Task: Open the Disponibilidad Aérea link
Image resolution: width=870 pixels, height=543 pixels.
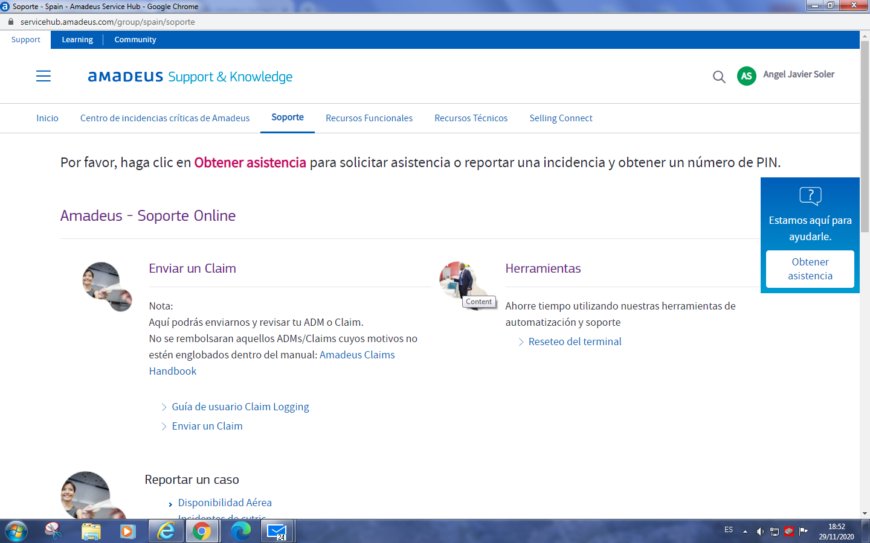Action: [225, 503]
